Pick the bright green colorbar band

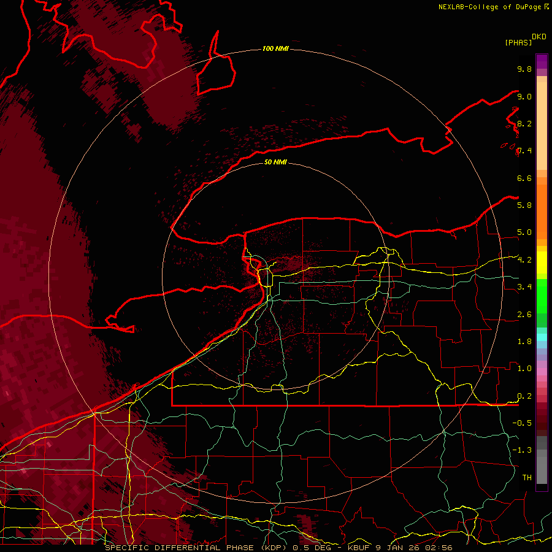[542, 296]
